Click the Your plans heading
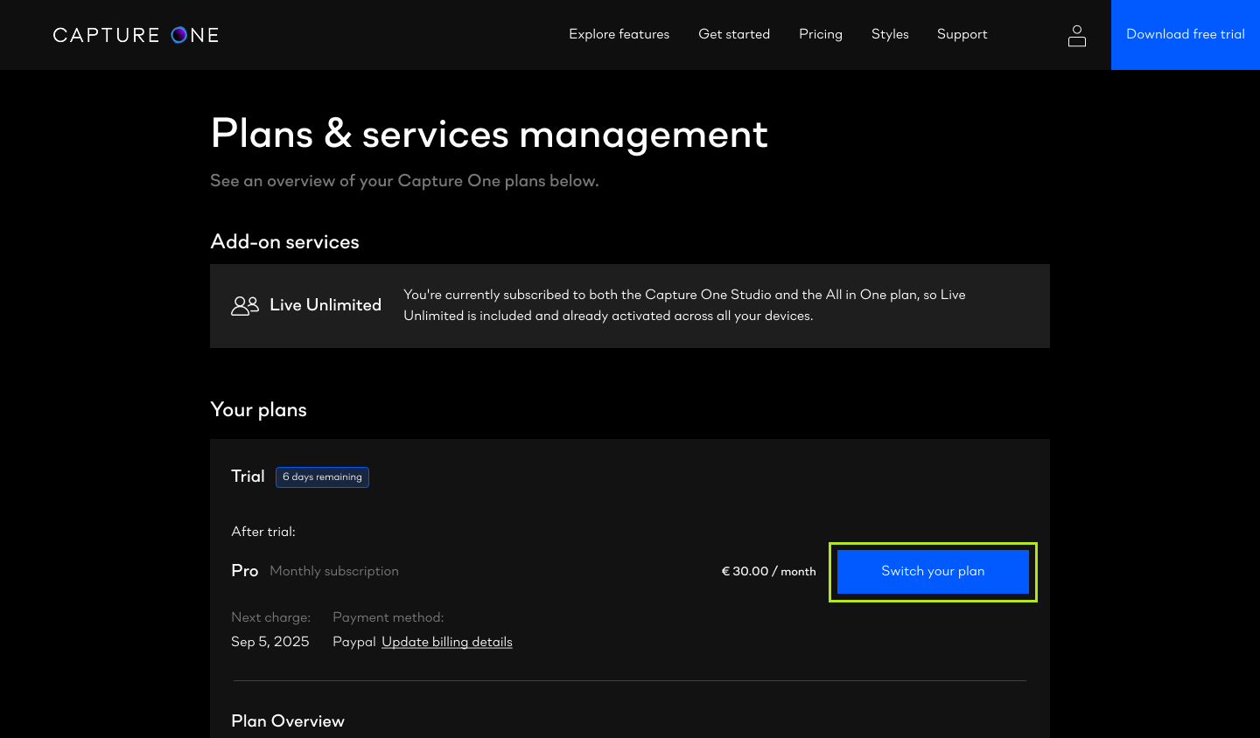1260x738 pixels. [x=258, y=410]
